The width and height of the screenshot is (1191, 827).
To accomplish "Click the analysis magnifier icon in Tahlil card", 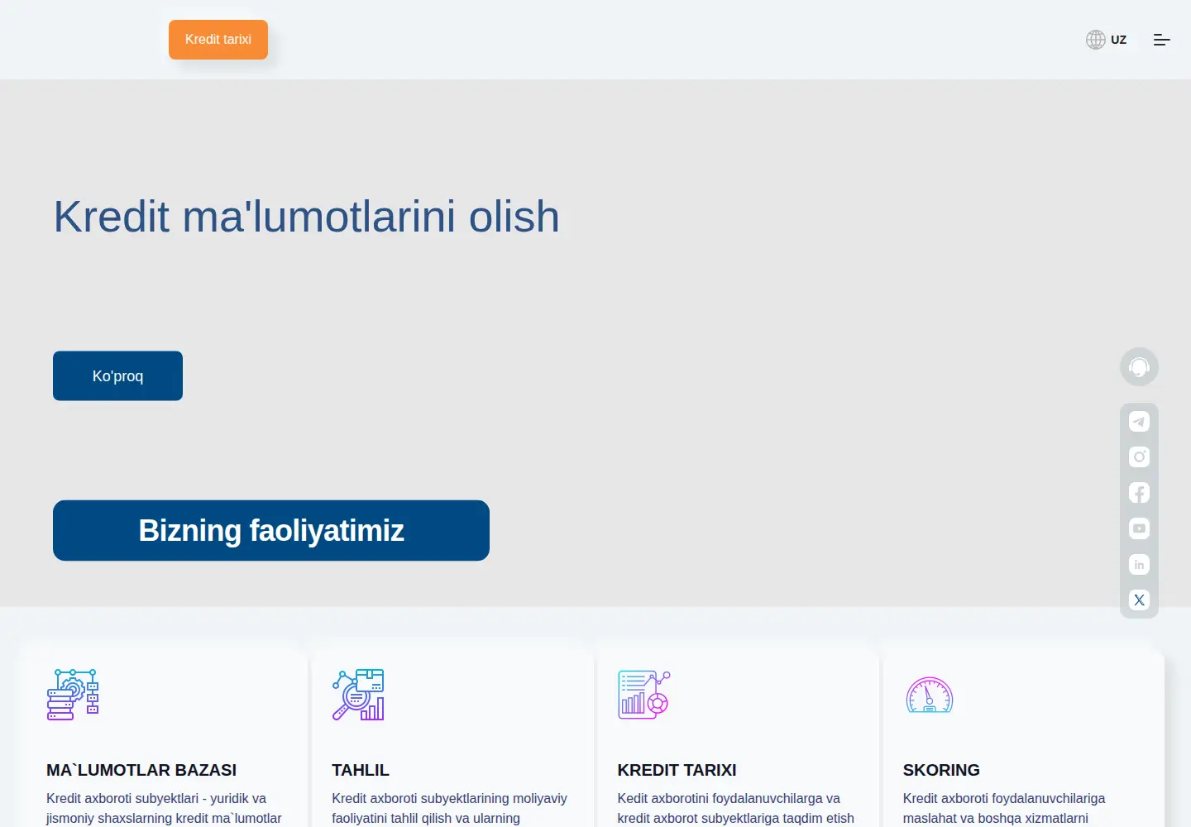I will tap(358, 695).
